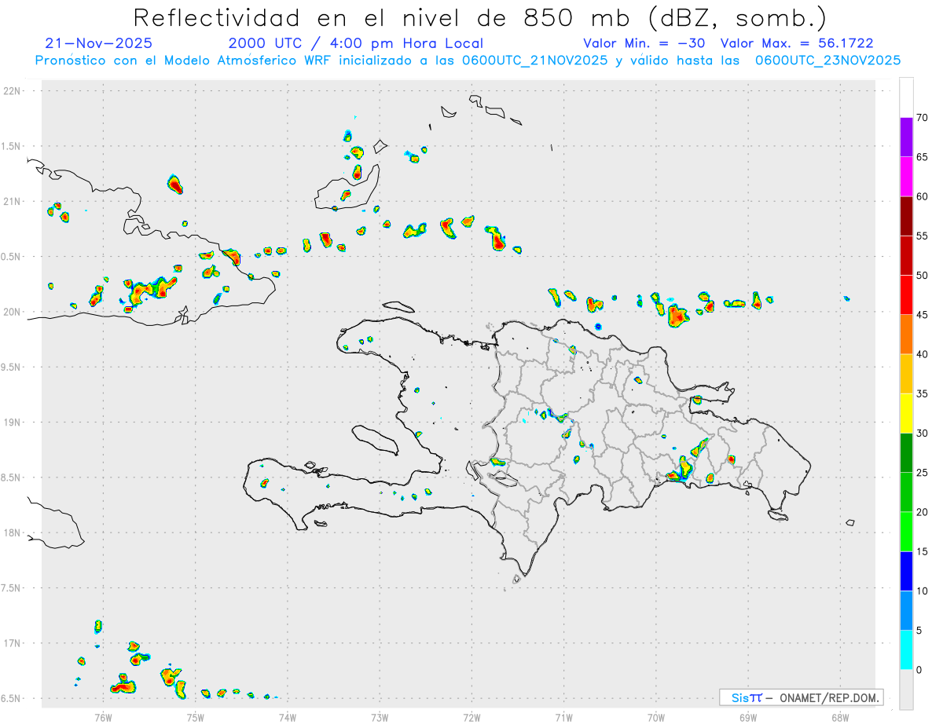Click the purple 65-70 dBZ color band
The image size is (943, 728).
[x=906, y=137]
